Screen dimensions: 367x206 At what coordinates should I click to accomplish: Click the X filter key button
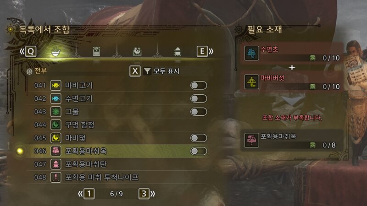pos(135,71)
